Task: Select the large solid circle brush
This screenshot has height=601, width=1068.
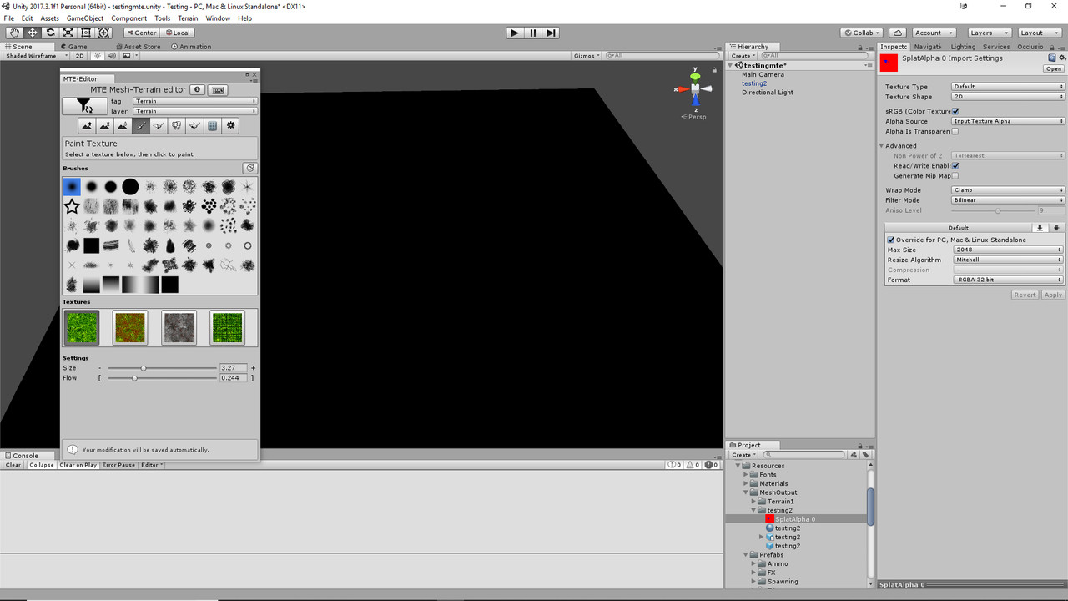Action: point(130,186)
